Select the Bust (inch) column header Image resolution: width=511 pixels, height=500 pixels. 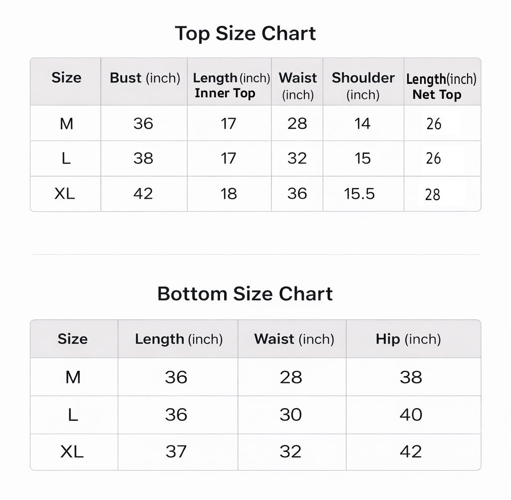pyautogui.click(x=145, y=78)
